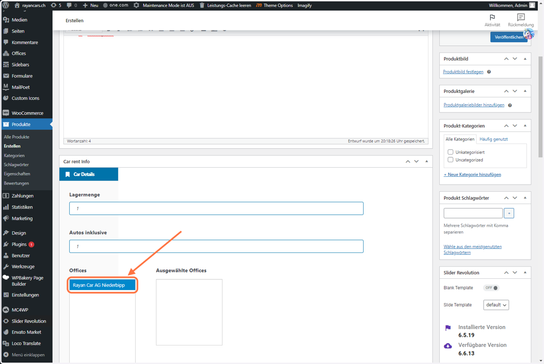Click Wähle aus den meistgenutzten Schlagwörtern link
Image resolution: width=544 pixels, height=364 pixels.
pyautogui.click(x=472, y=249)
